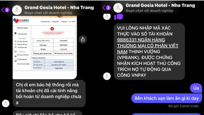Open Grand Gosia Hotel title in right chat
204x115 pixels.
(160, 5)
